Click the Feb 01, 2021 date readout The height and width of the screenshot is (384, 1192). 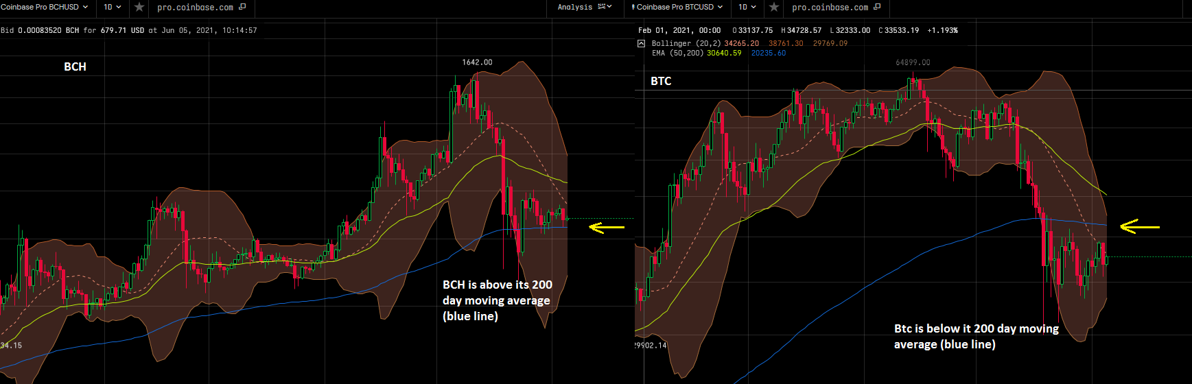click(x=679, y=30)
